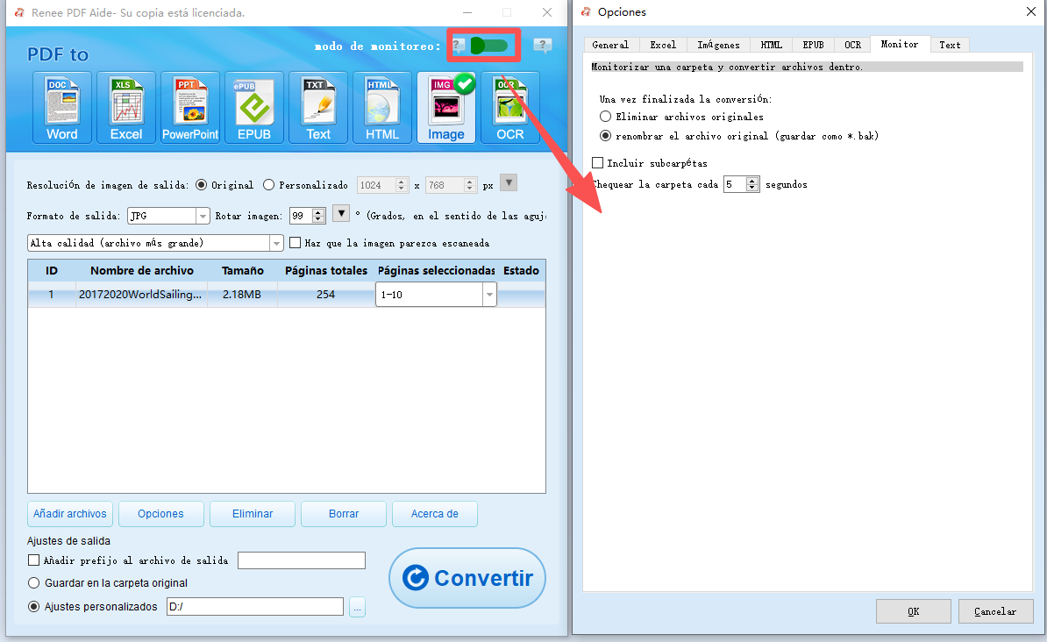Select the Word conversion format icon

pos(62,107)
